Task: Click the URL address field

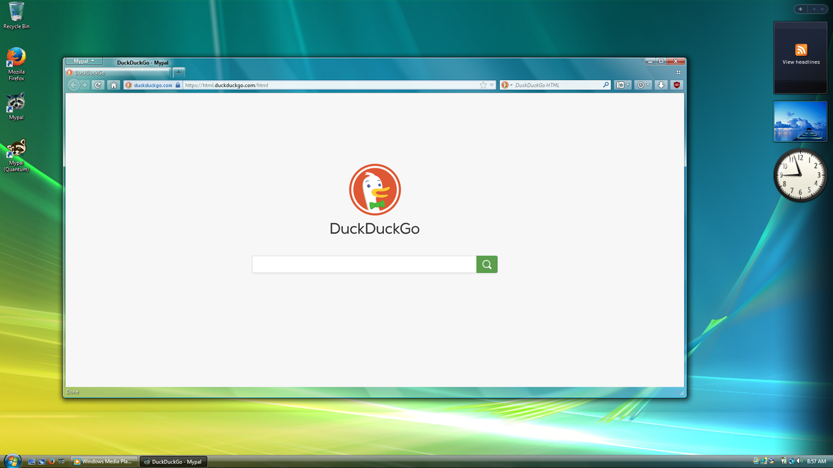Action: pos(330,85)
